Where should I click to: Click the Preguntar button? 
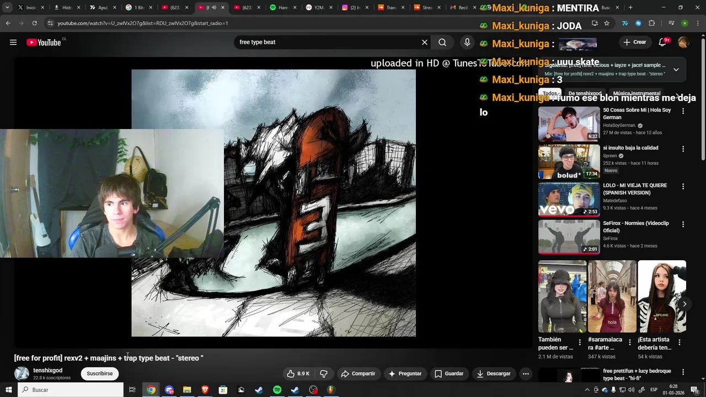click(x=405, y=374)
